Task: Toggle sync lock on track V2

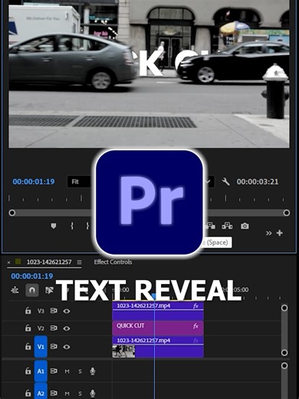Action: tap(54, 328)
